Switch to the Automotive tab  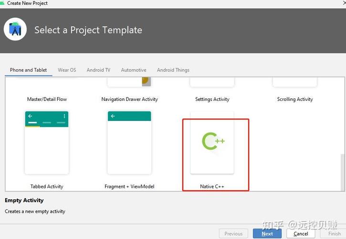click(134, 70)
